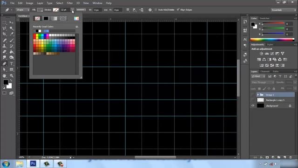Screen dimensions: 298x168
Task: Set stroke to Gradient
Action: [x=54, y=19]
